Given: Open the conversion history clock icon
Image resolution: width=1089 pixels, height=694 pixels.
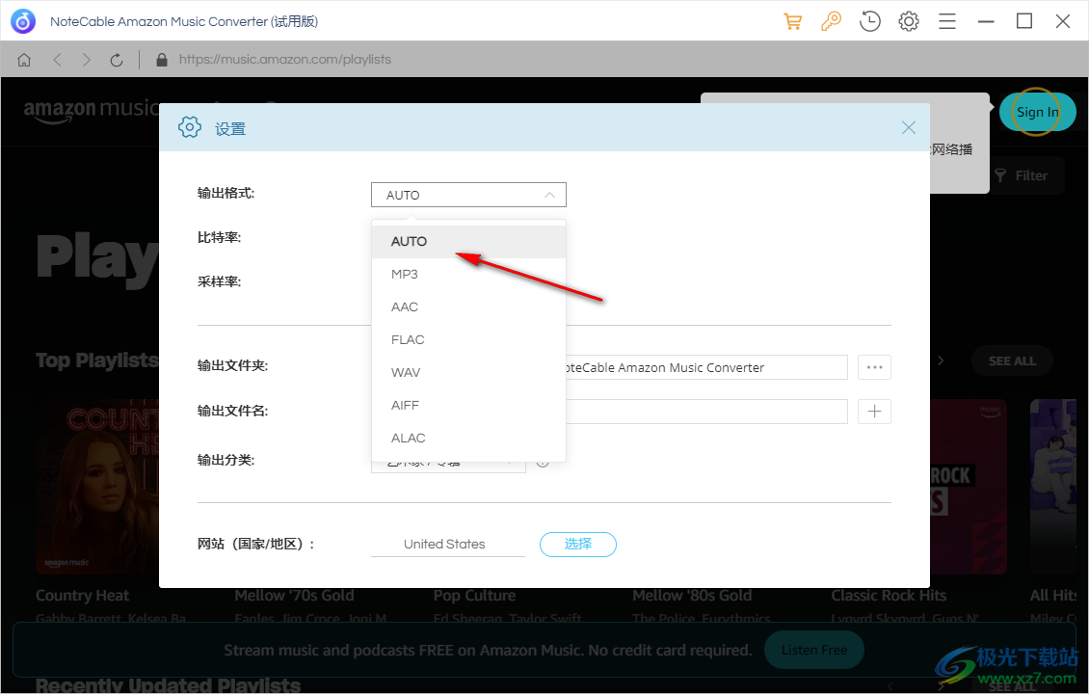Looking at the screenshot, I should point(869,21).
